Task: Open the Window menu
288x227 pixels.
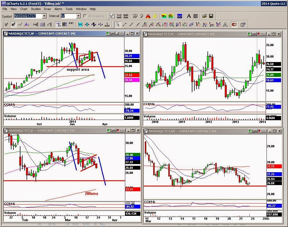Action: [x=81, y=9]
